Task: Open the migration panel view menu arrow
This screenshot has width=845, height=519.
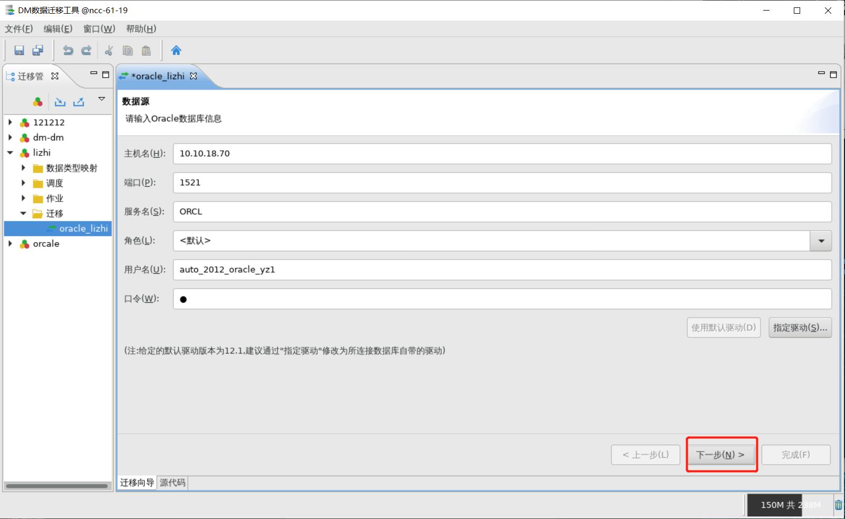Action: point(102,99)
